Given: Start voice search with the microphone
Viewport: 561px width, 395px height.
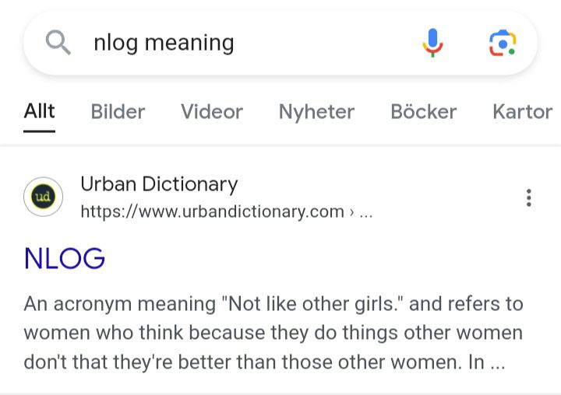Looking at the screenshot, I should [x=432, y=43].
